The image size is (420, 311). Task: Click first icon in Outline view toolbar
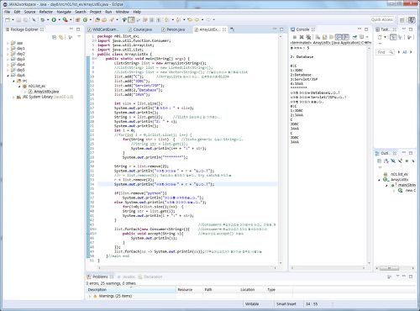point(379,161)
